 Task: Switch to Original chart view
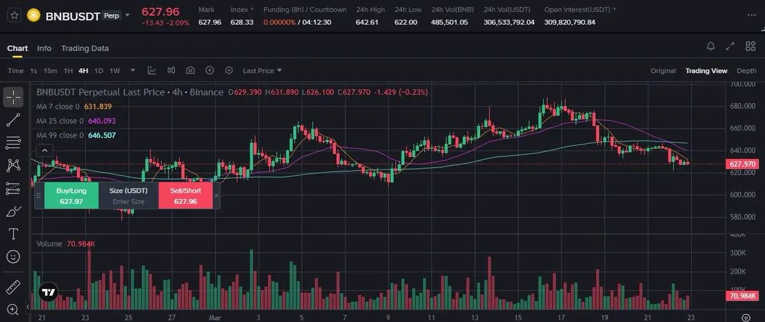tap(663, 71)
